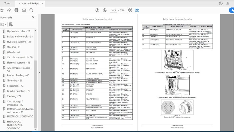The height and width of the screenshot is (132, 234).
Task: Open the notifications bell
Action: [228, 3]
